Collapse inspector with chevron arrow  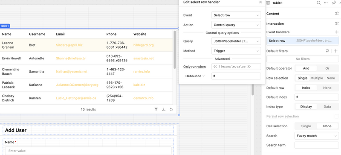[x=340, y=3]
